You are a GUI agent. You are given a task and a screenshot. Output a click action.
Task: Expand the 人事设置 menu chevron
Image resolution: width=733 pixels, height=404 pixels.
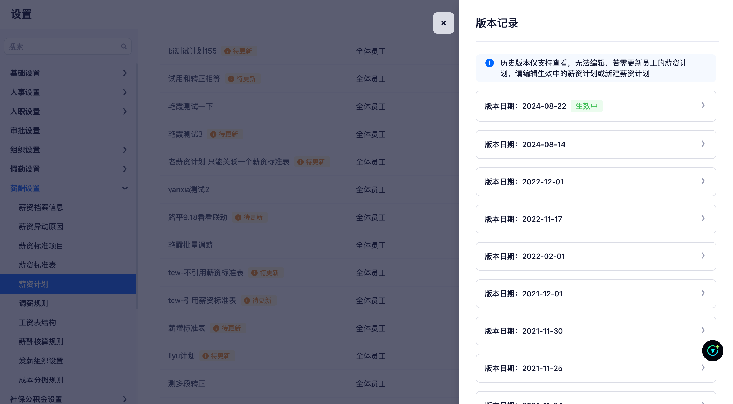tap(125, 92)
